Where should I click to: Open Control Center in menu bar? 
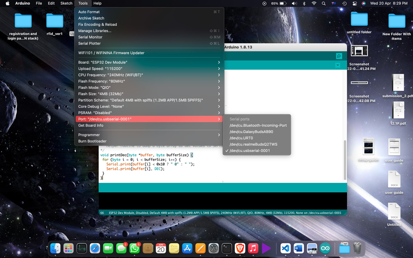tap(354, 3)
